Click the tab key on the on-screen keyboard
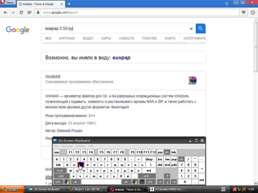The image size is (258, 193). point(58,165)
